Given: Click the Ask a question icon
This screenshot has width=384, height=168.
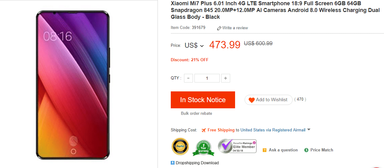Looking at the screenshot, I should tap(264, 150).
